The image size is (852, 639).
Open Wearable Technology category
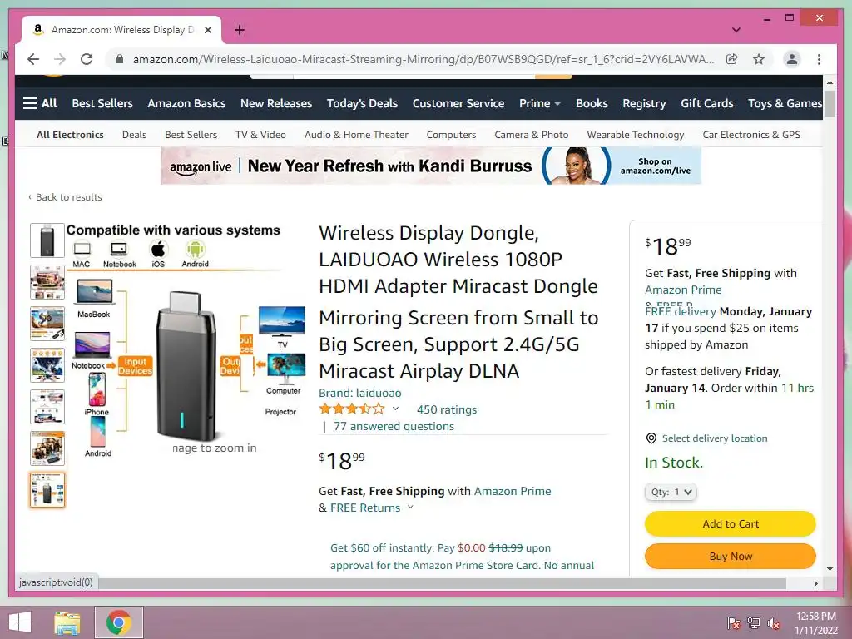(635, 135)
